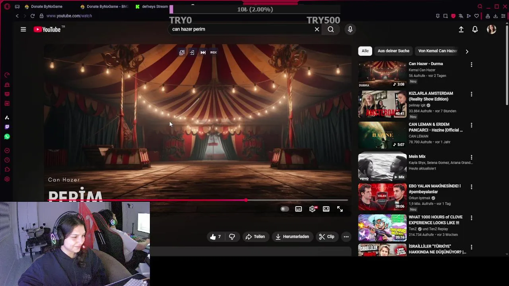This screenshot has height=286, width=509.
Task: Open the Aria AI sidebar icon
Action: click(7, 118)
